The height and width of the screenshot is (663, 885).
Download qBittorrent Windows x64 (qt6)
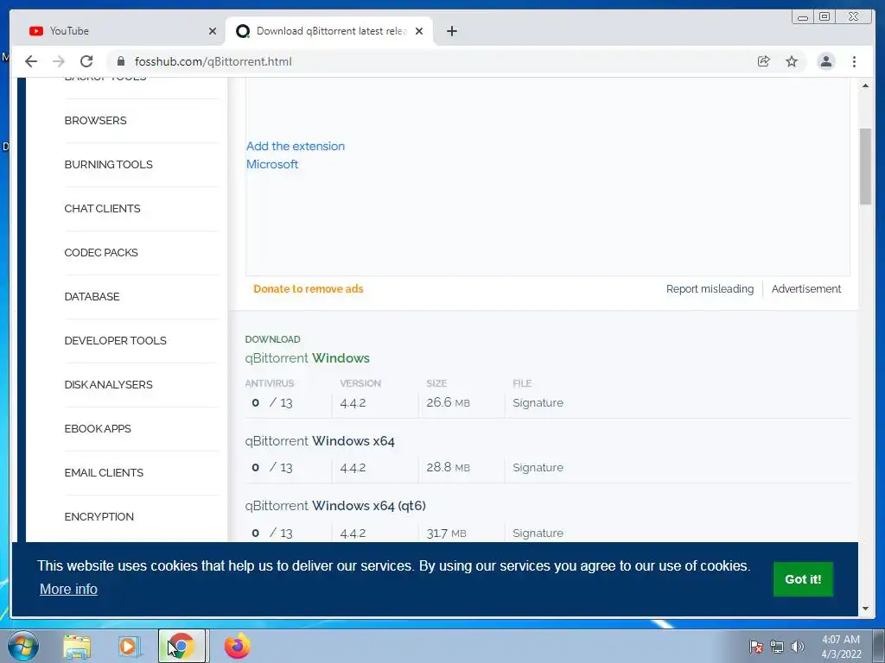coord(335,506)
